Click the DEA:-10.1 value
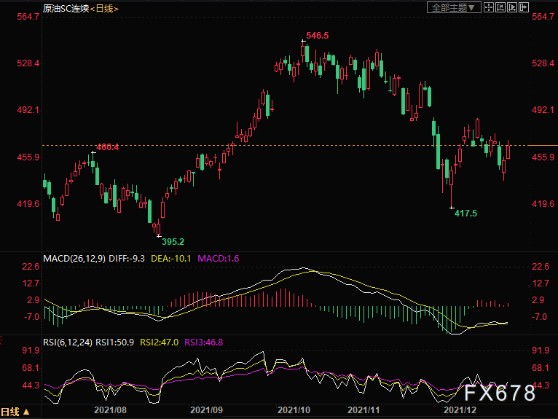Viewport: 558px width, 419px height. point(171,259)
